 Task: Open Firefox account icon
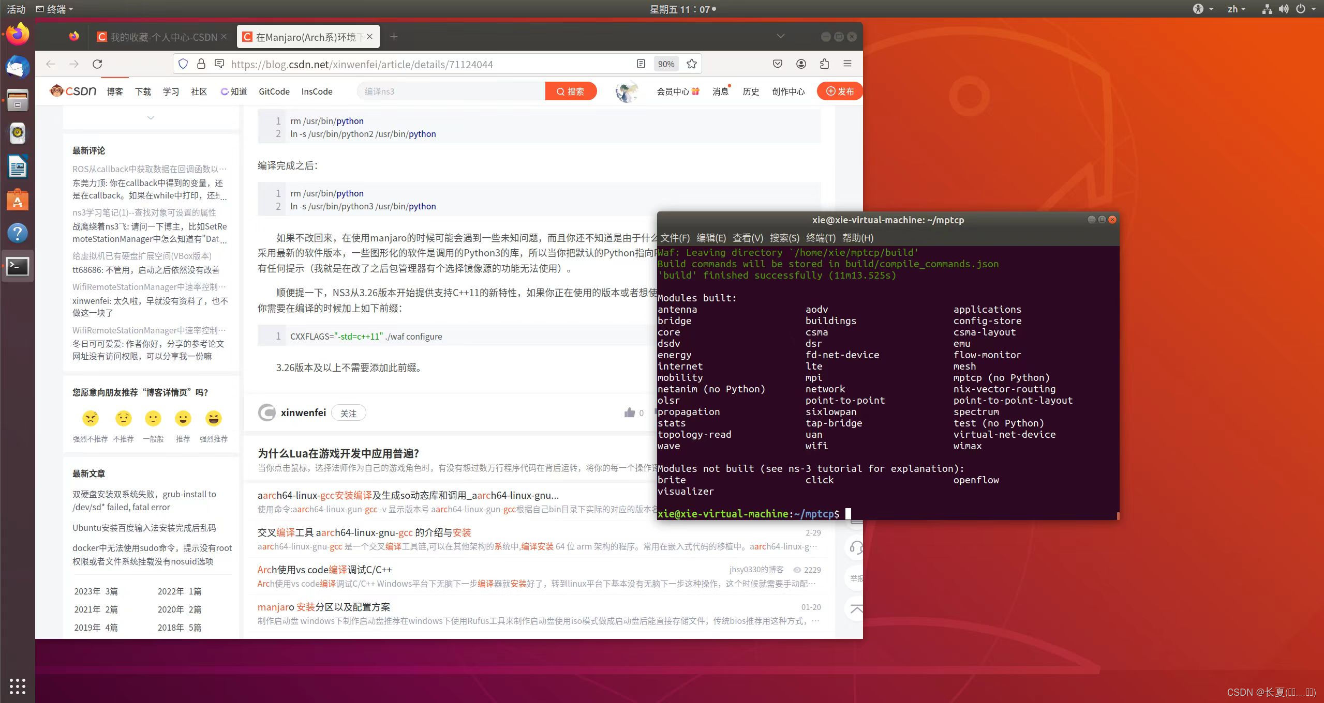800,64
